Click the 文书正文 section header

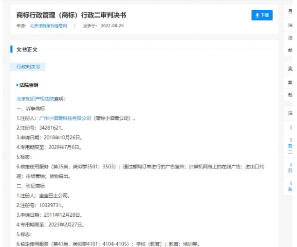[x=27, y=49]
